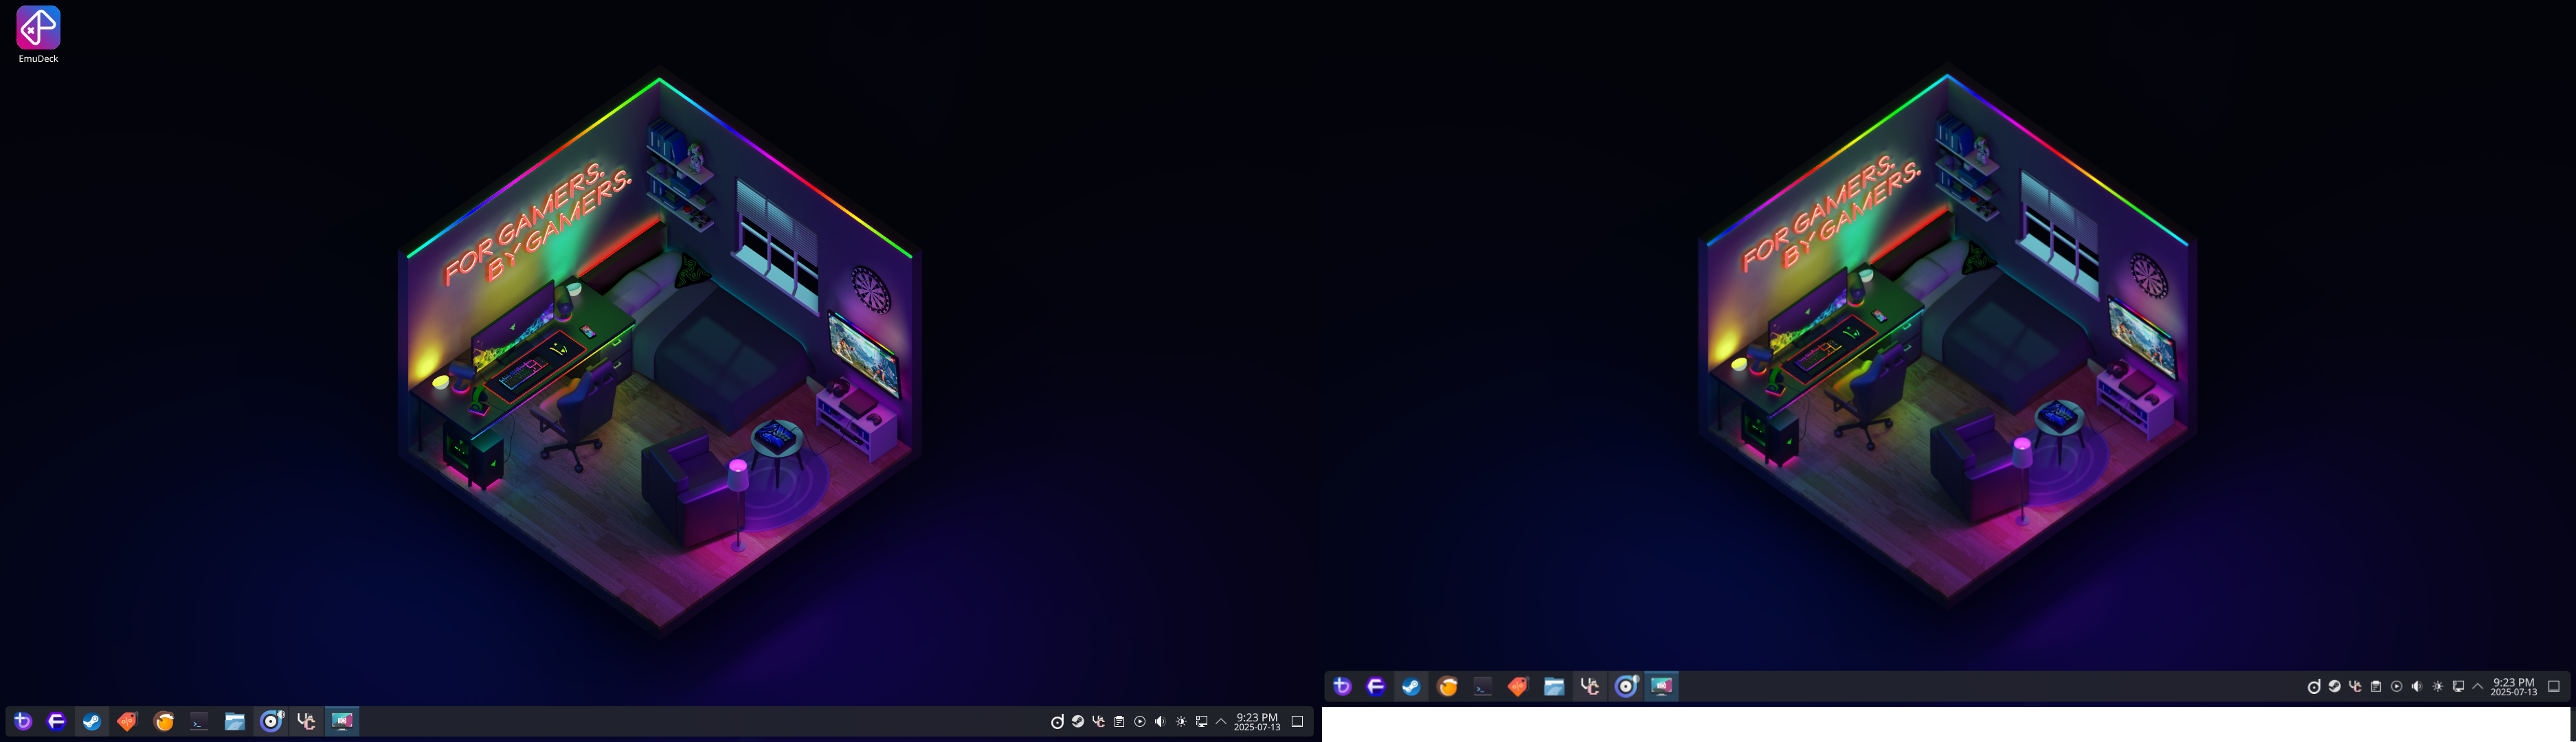Image resolution: width=2576 pixels, height=742 pixels.
Task: Select the Spectacle screenshot task on left taskbar
Action: (342, 721)
